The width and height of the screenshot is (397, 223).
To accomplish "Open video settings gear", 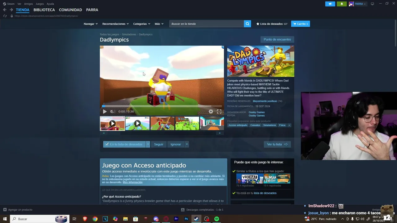I will coord(211,111).
